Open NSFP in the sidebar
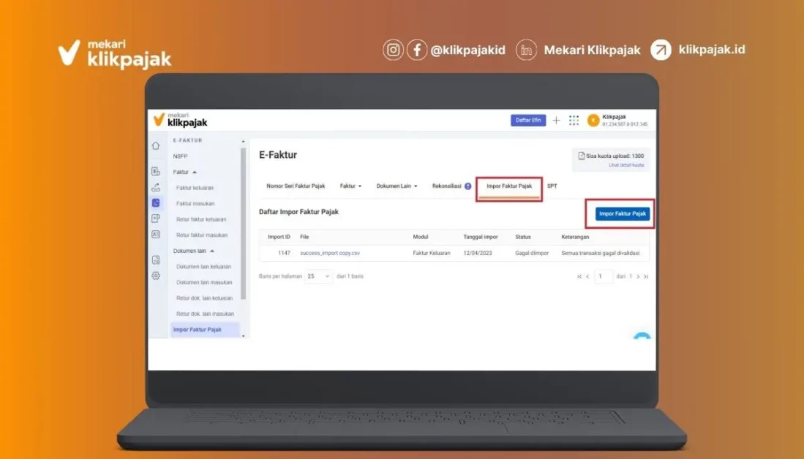The image size is (804, 459). pyautogui.click(x=181, y=156)
